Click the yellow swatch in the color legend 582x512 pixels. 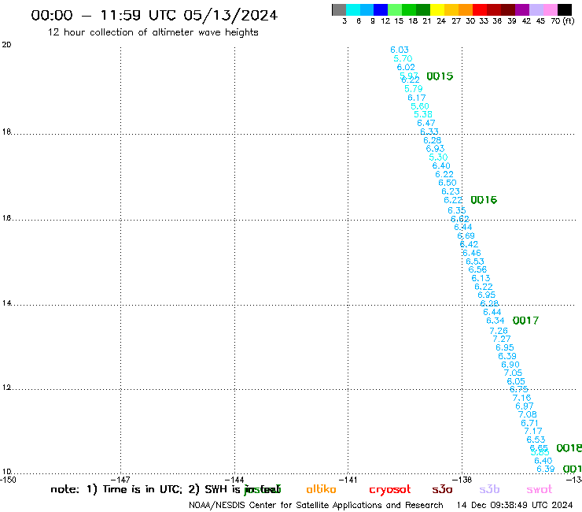(x=437, y=9)
